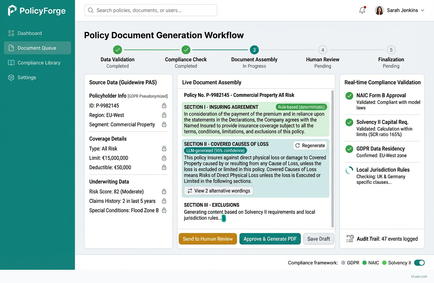The image size is (434, 283).
Task: Click the search policies input field
Action: pyautogui.click(x=151, y=10)
